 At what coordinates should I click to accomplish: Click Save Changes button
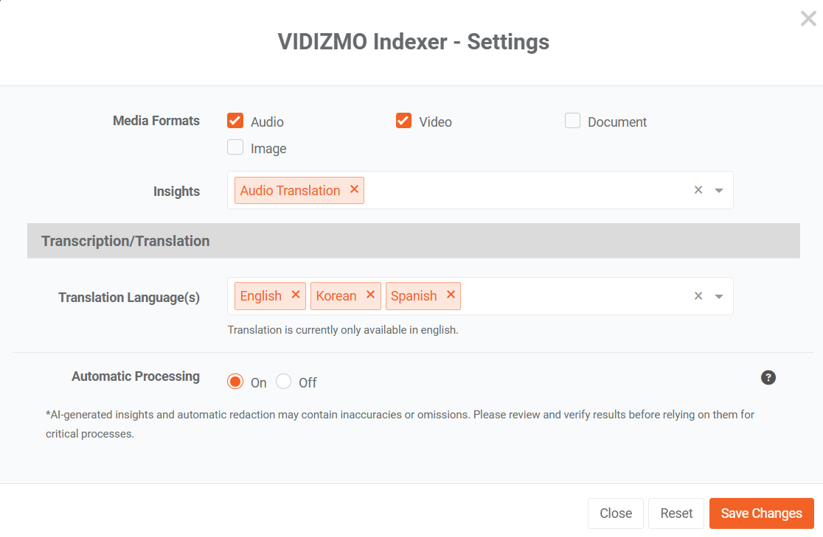point(761,513)
